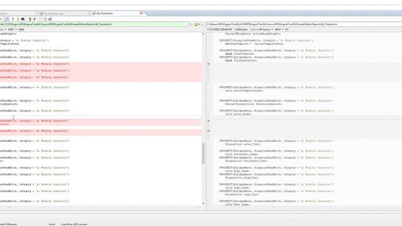This screenshot has height=226, width=402.
Task: Click the PC line-ending label on right
Action: point(287,30)
